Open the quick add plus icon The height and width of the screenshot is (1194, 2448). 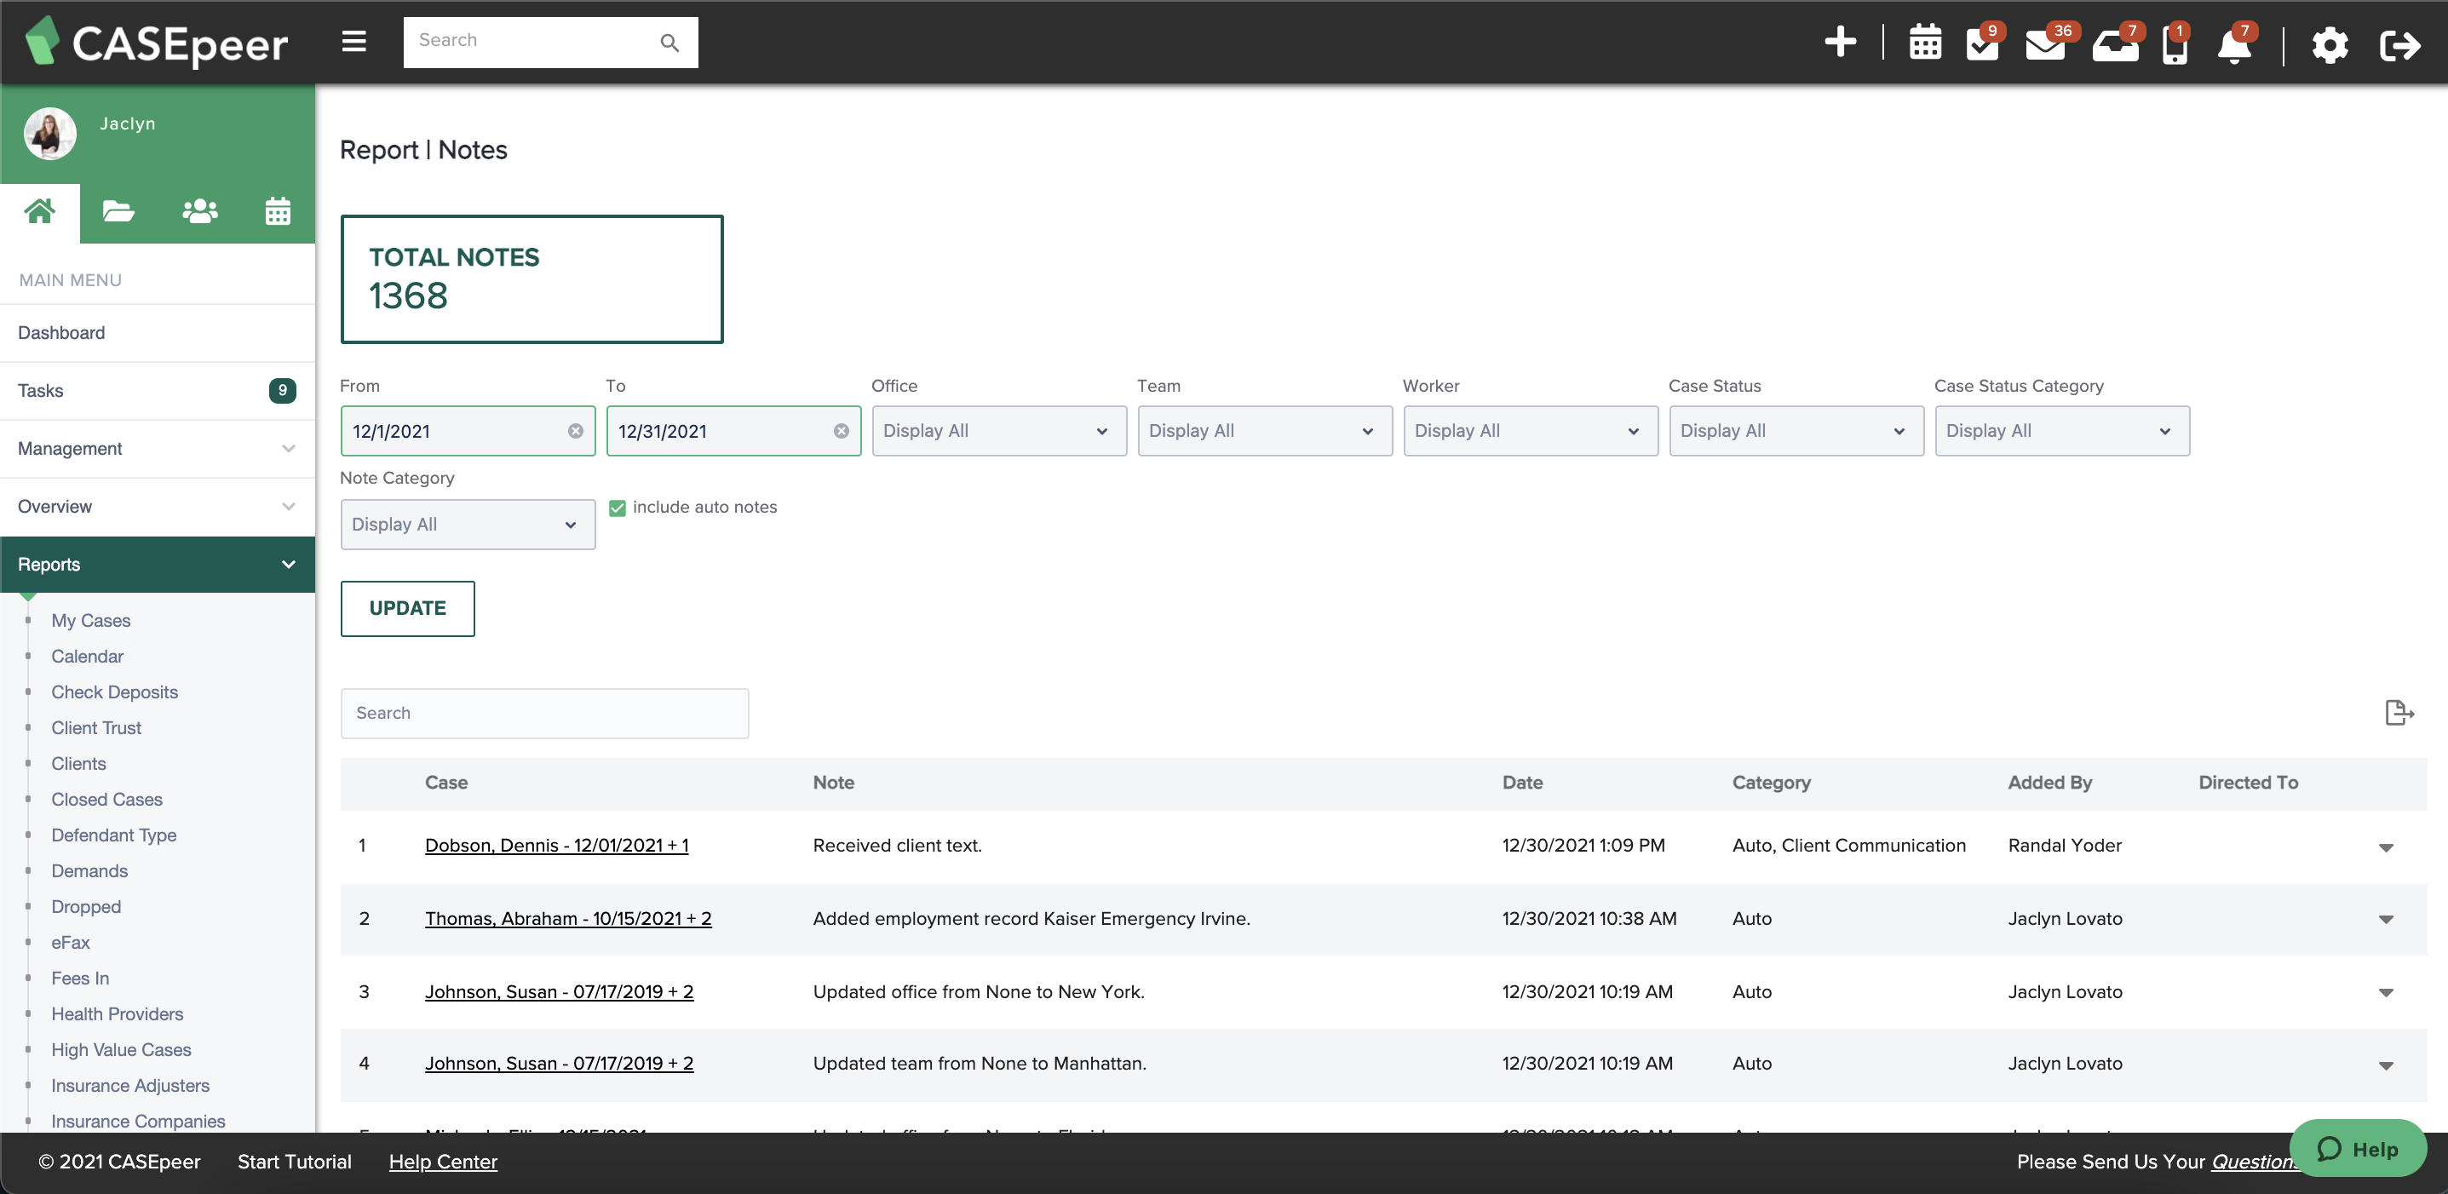(x=1841, y=42)
